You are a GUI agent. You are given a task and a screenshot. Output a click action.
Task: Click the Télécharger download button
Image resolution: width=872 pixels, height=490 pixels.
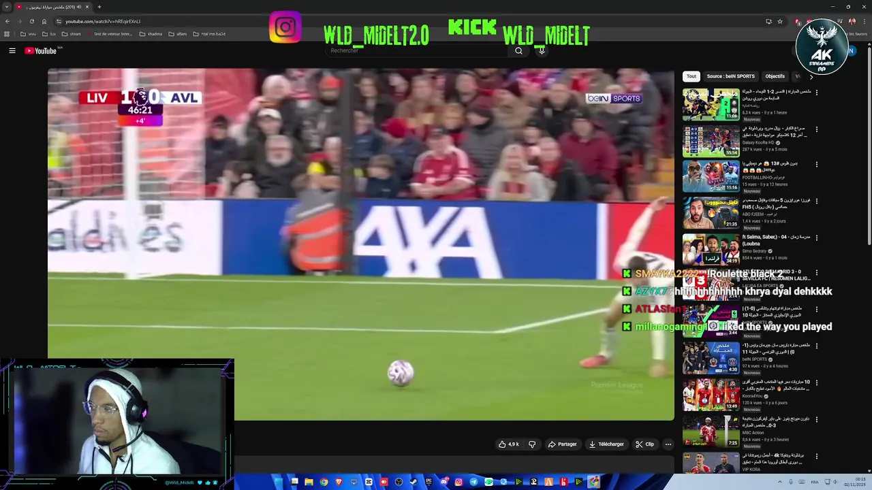pyautogui.click(x=606, y=444)
